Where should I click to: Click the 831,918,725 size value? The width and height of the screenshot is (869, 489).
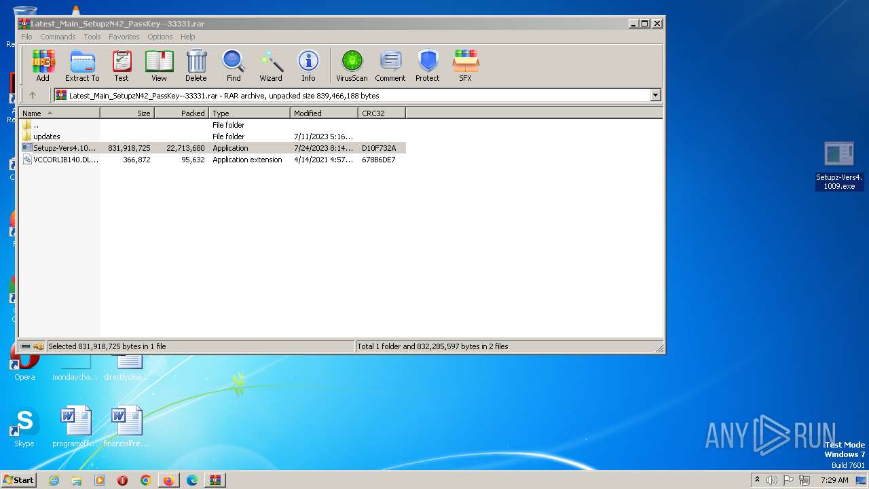pos(129,148)
